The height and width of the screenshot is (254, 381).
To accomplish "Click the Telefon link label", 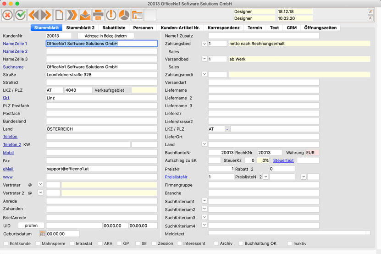I will [x=10, y=136].
